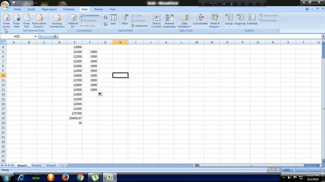The height and width of the screenshot is (182, 325).
Task: Switch to View tab
Action: point(113,9)
